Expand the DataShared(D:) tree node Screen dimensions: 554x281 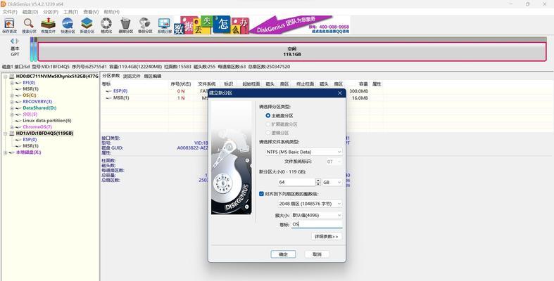[x=12, y=108]
